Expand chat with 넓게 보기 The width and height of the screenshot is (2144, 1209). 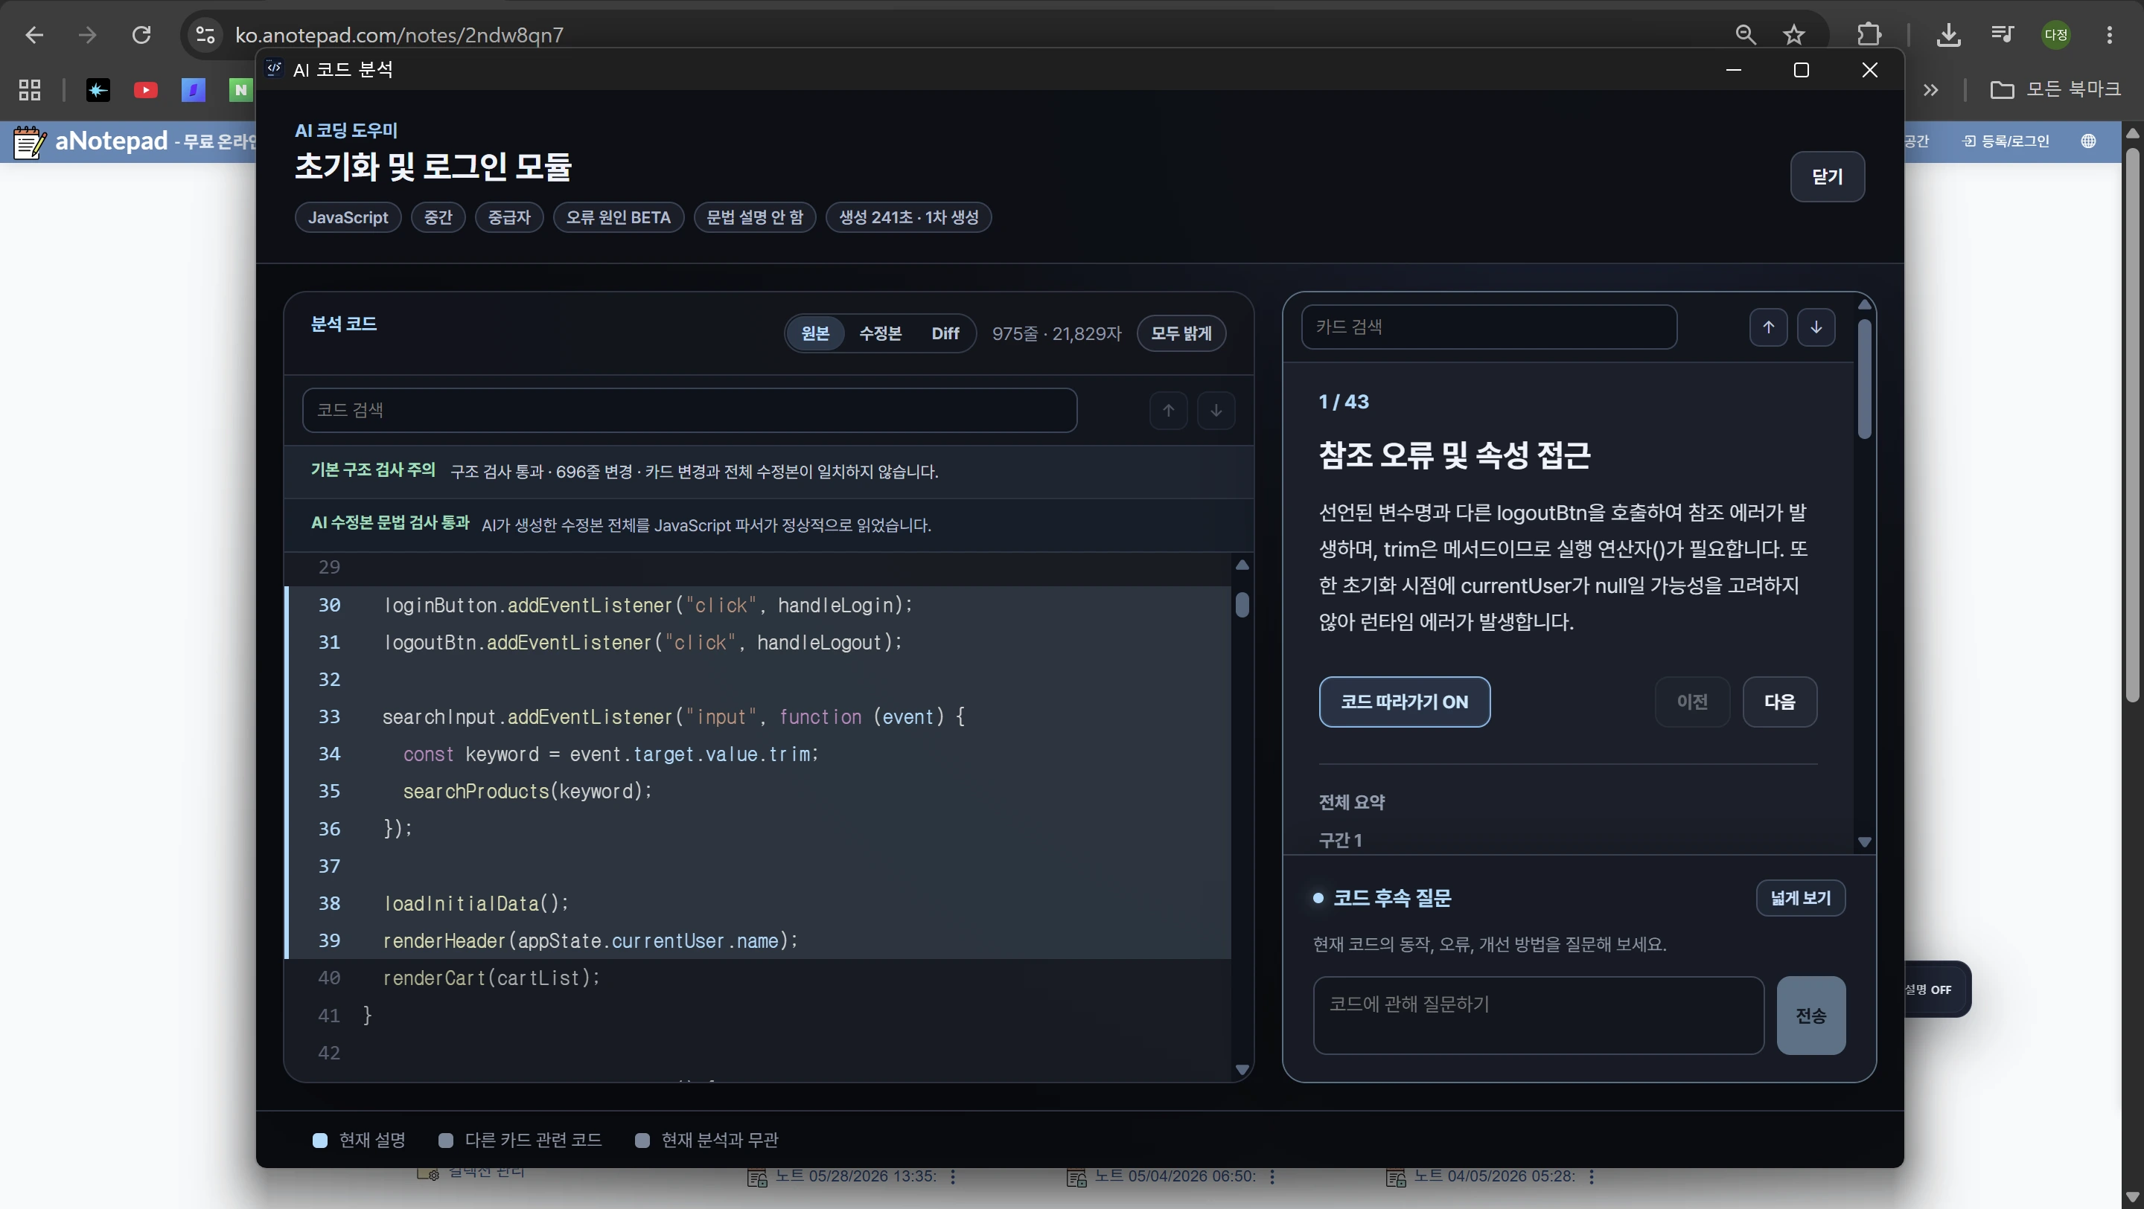pyautogui.click(x=1800, y=899)
